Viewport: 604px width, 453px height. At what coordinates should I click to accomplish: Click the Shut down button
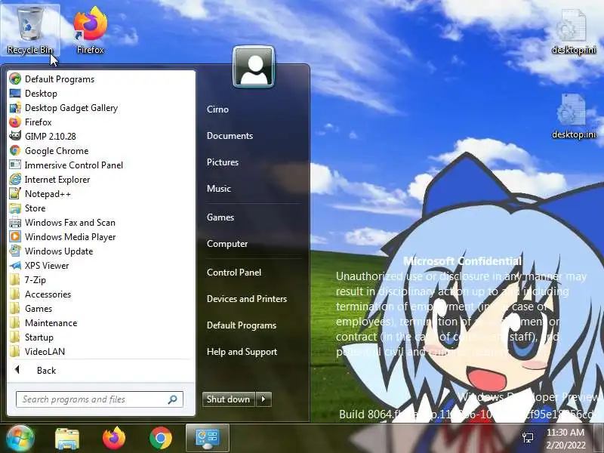click(x=229, y=399)
